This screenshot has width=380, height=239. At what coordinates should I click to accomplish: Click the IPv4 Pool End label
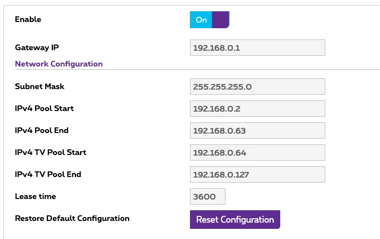point(42,130)
